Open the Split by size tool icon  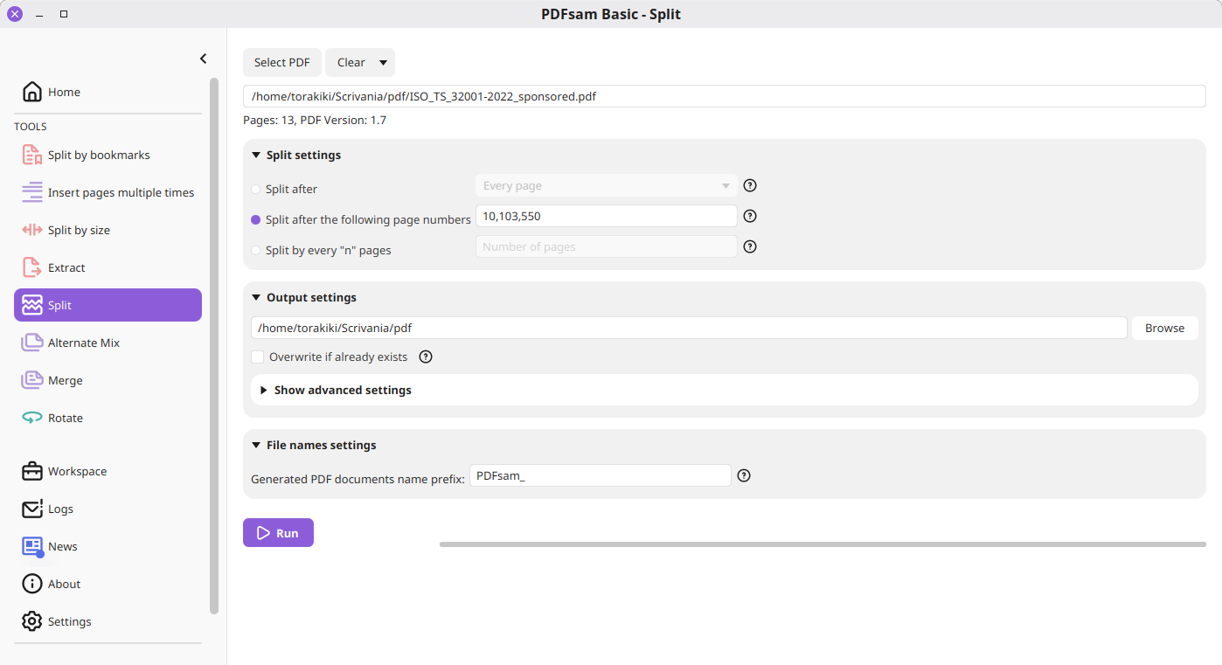click(32, 230)
